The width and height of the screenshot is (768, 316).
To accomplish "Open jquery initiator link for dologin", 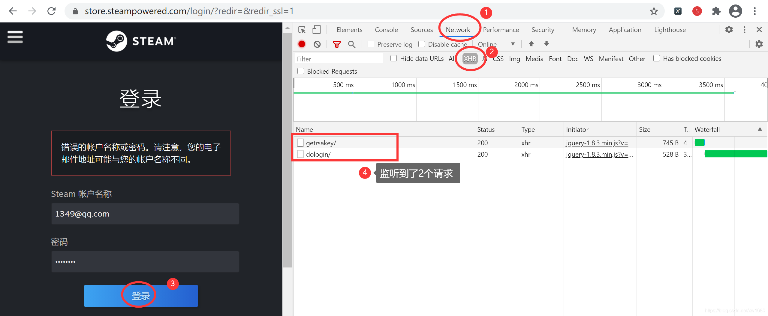I will 599,154.
